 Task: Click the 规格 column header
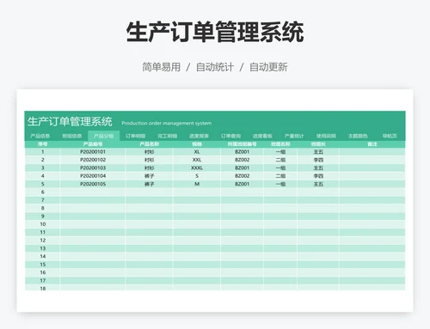pos(197,144)
